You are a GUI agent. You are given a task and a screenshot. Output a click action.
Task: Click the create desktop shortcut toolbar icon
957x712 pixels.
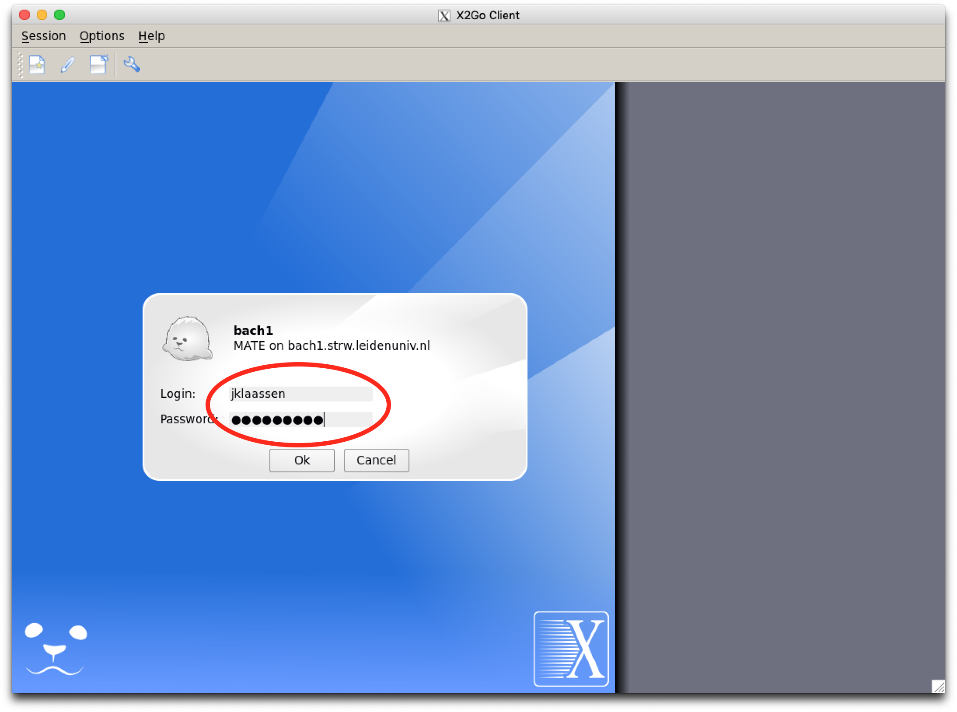(x=99, y=65)
